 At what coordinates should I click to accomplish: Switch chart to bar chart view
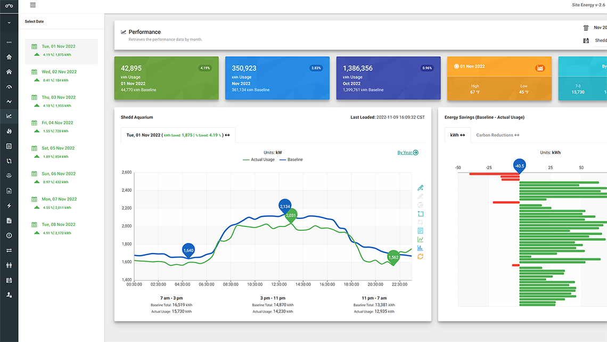click(420, 248)
